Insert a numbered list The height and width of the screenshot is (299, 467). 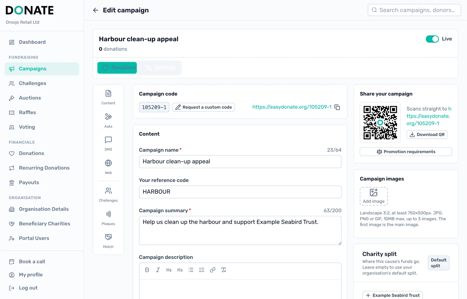[x=202, y=270]
